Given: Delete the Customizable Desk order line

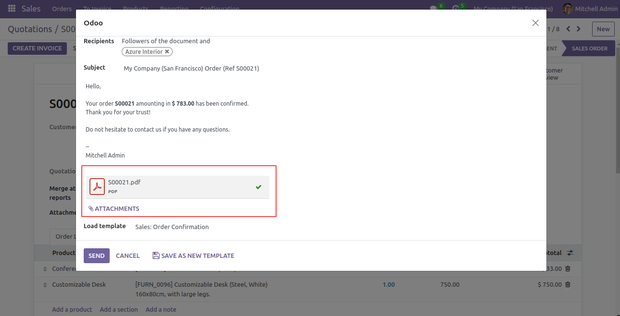Looking at the screenshot, I should 568,284.
